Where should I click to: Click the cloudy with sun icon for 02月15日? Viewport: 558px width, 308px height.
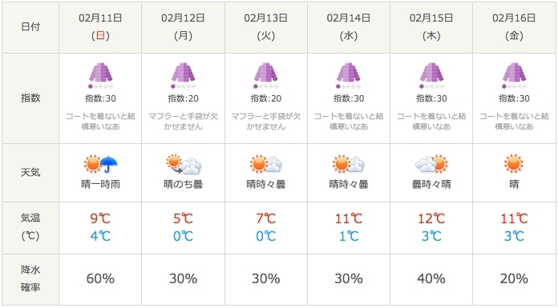point(431,164)
